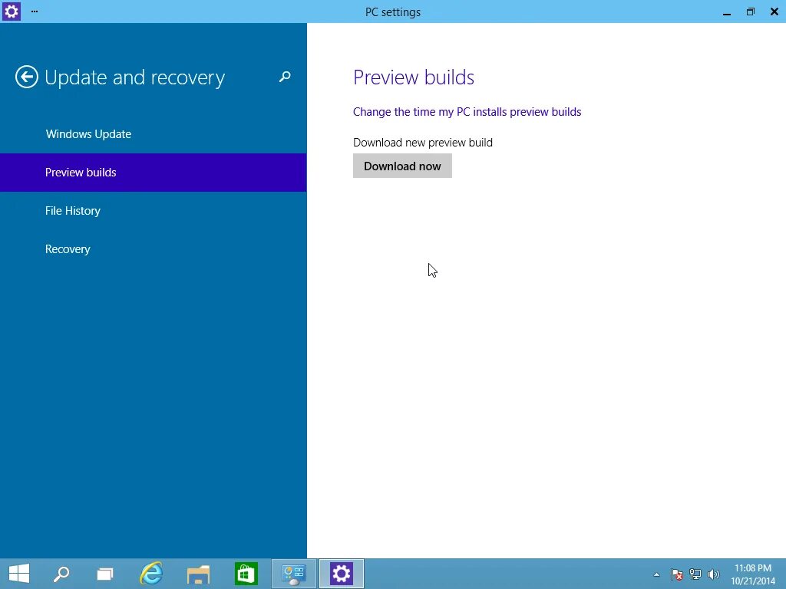
Task: Click Download now for the preview build
Action: (402, 166)
